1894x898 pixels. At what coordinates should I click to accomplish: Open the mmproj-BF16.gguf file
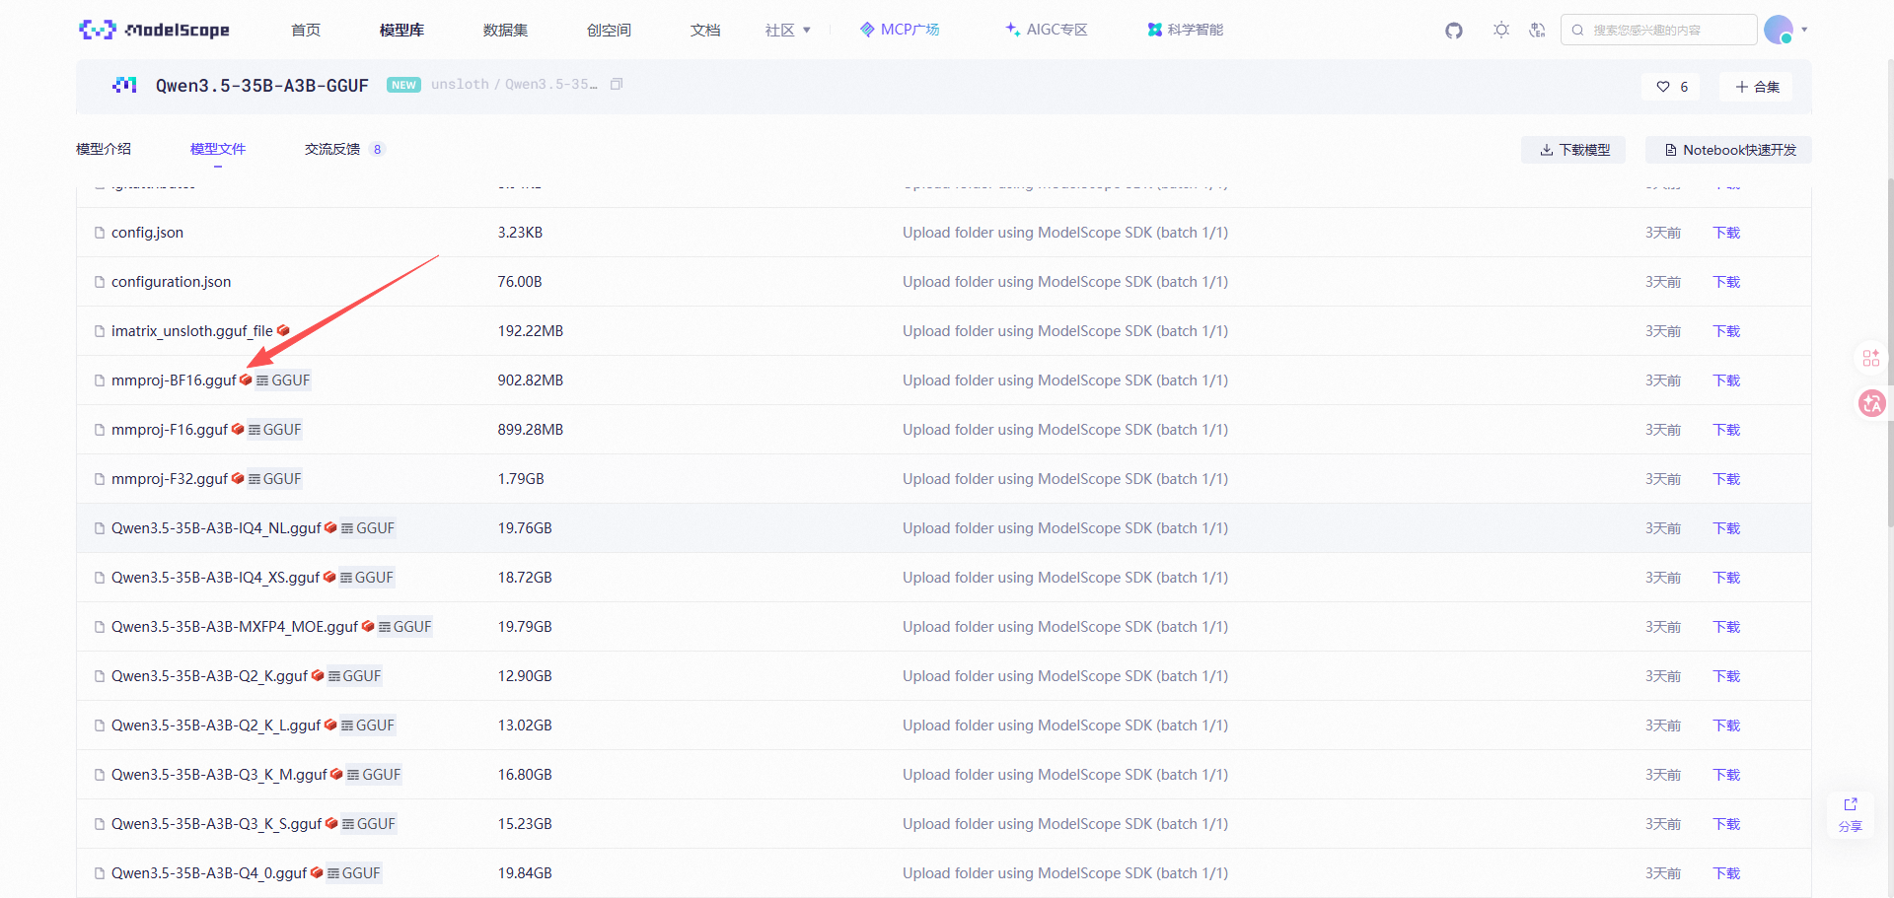(x=174, y=380)
